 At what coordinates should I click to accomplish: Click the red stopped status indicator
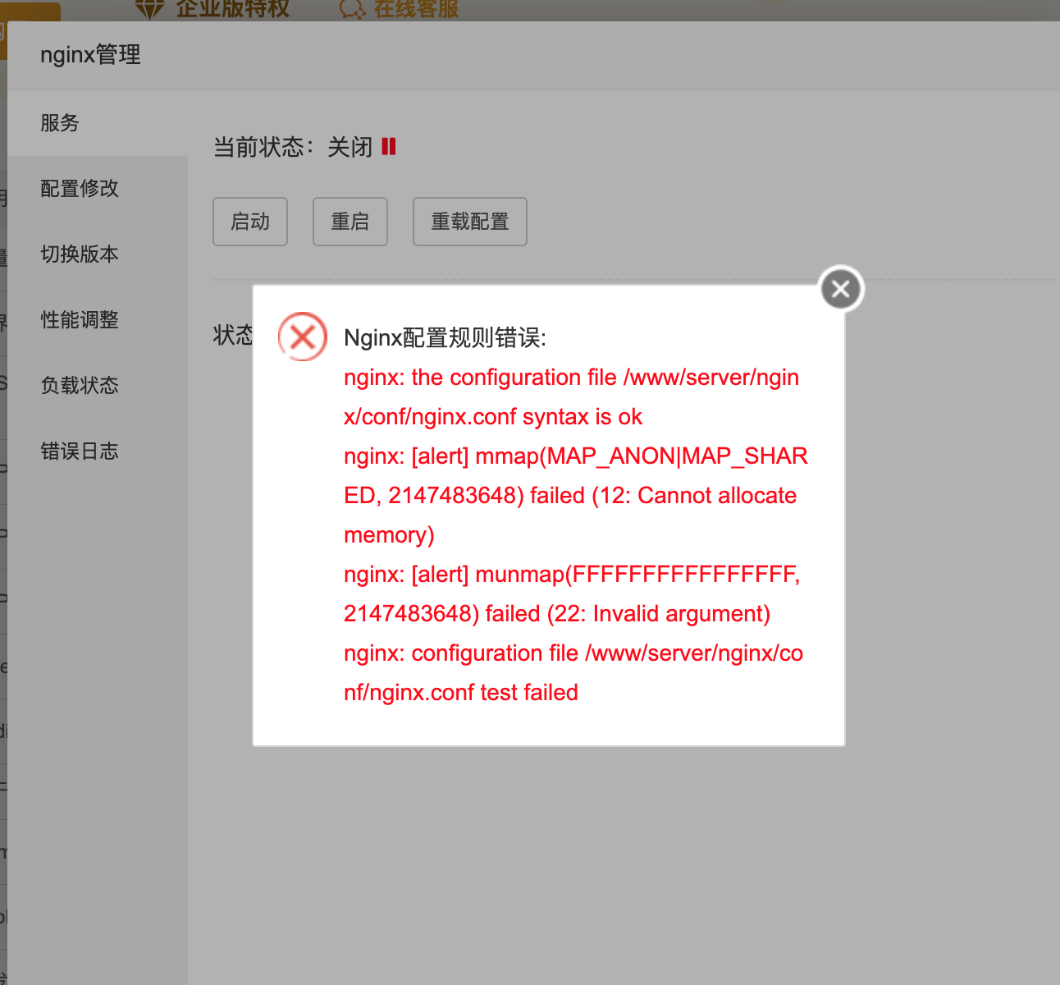tap(389, 147)
